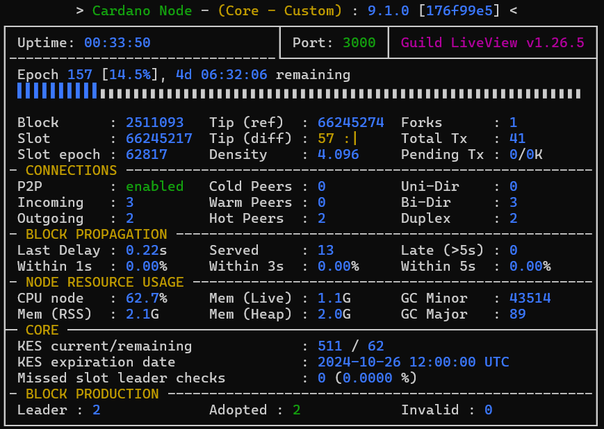This screenshot has height=429, width=604.
Task: Select the Epoch number "157"
Action: pyautogui.click(x=80, y=75)
